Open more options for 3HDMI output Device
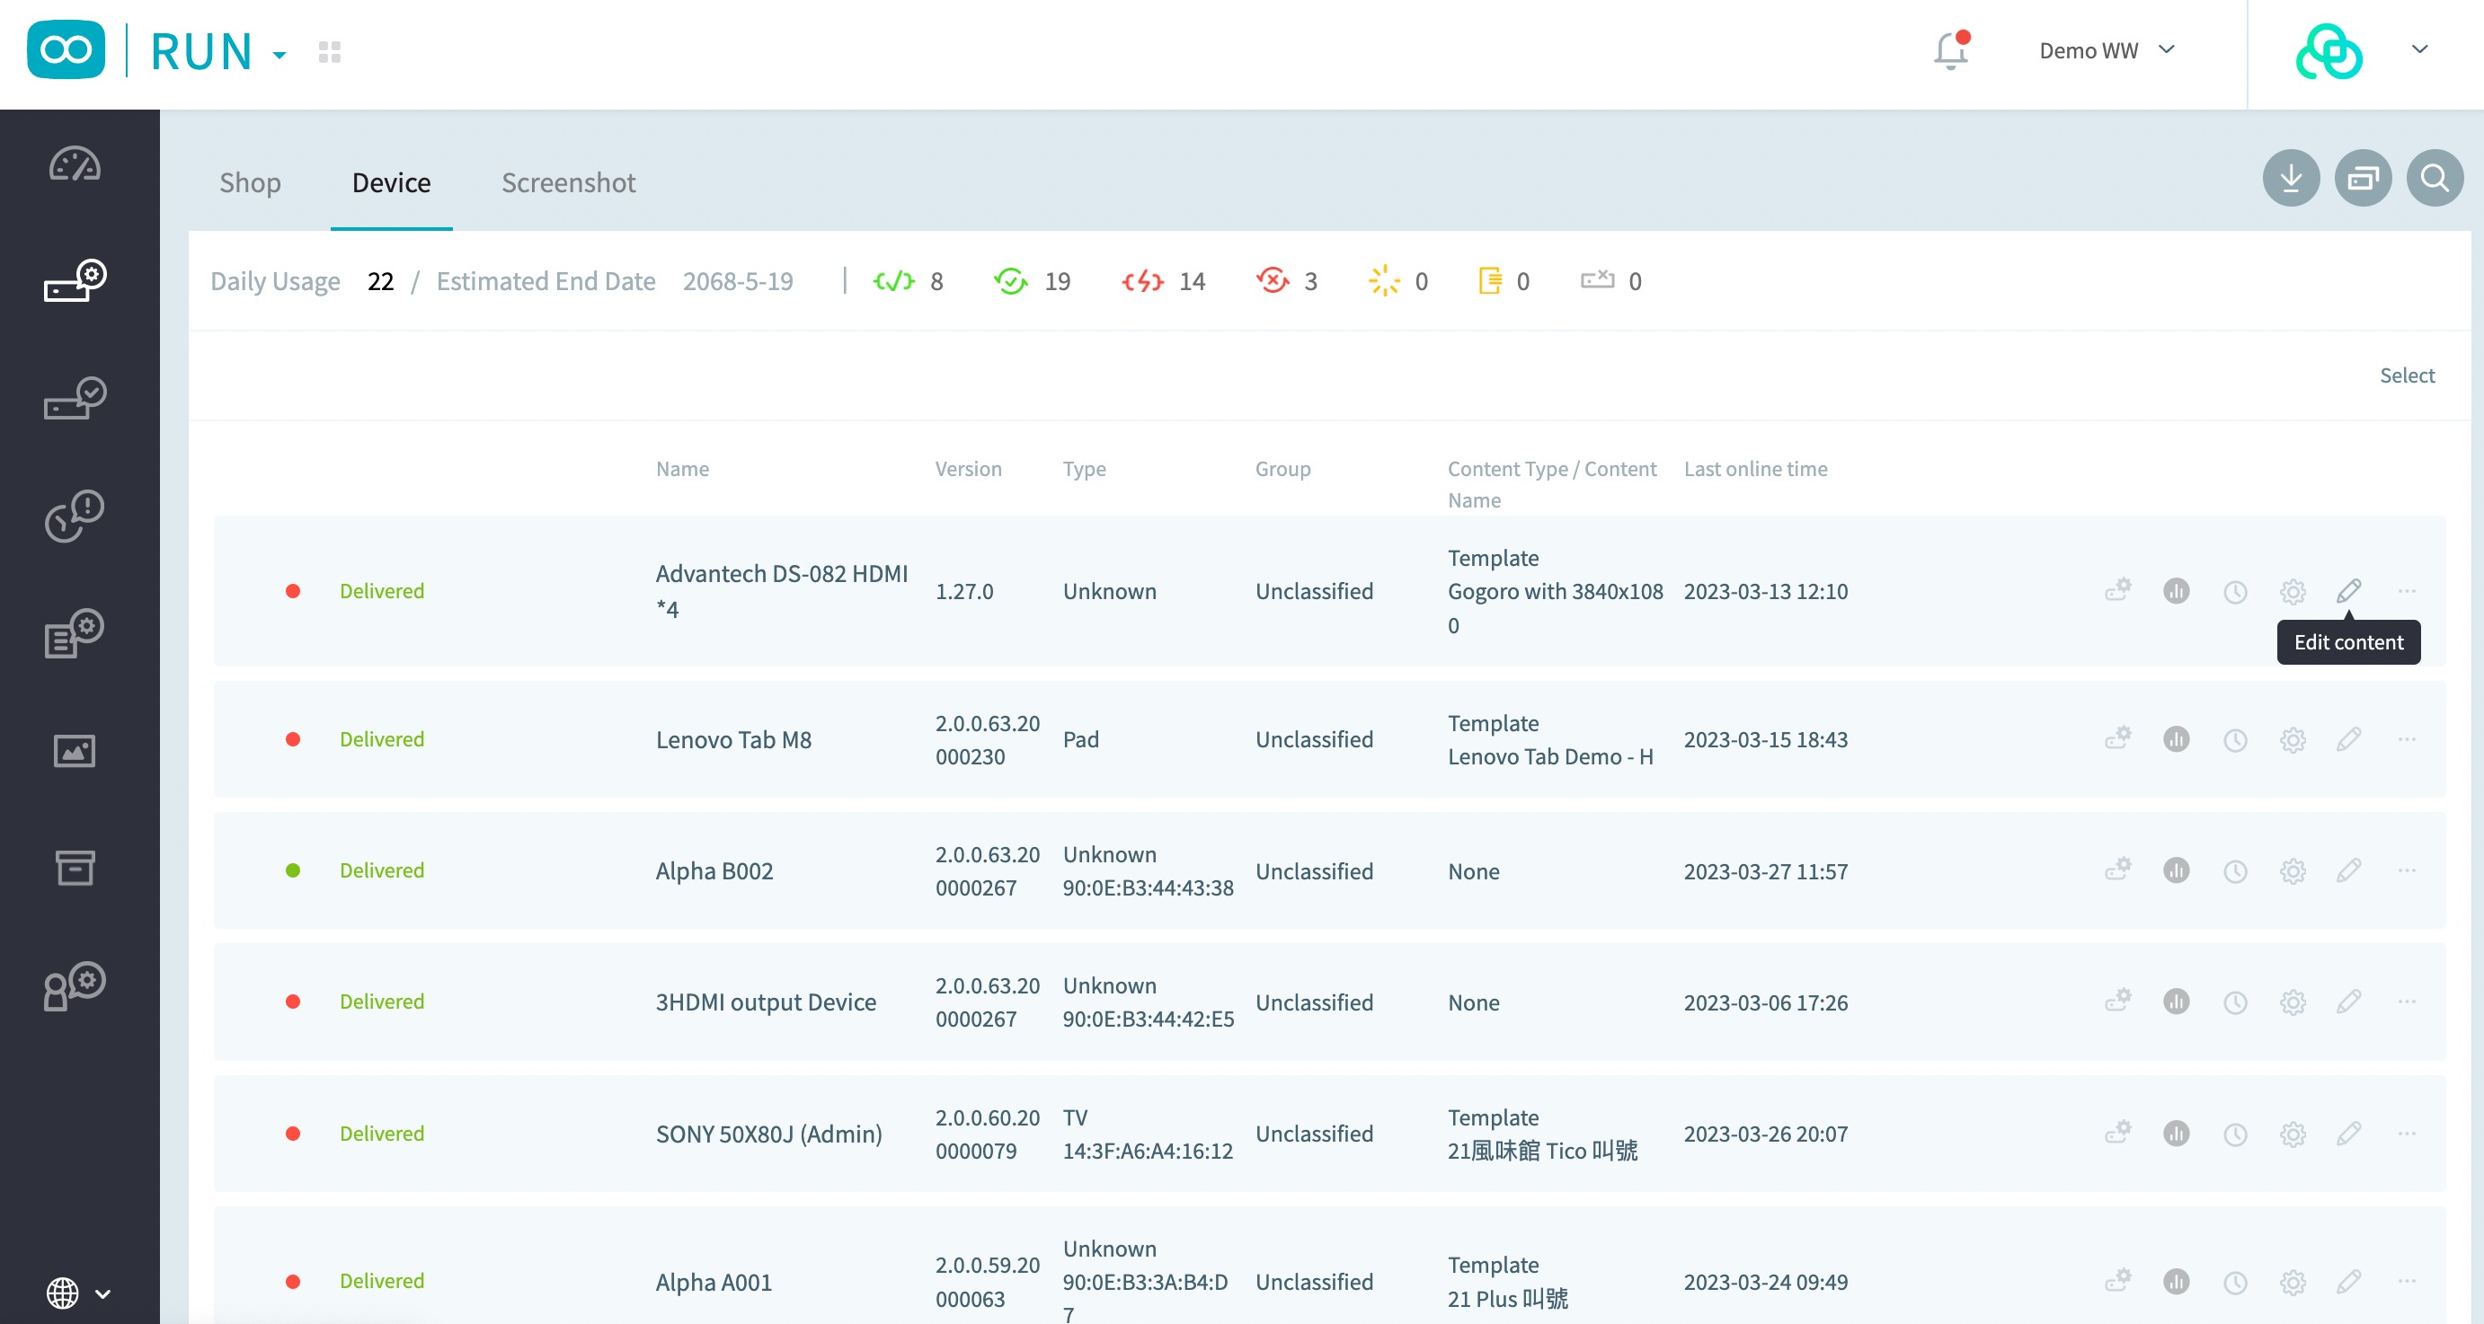The height and width of the screenshot is (1324, 2484). [2406, 1002]
